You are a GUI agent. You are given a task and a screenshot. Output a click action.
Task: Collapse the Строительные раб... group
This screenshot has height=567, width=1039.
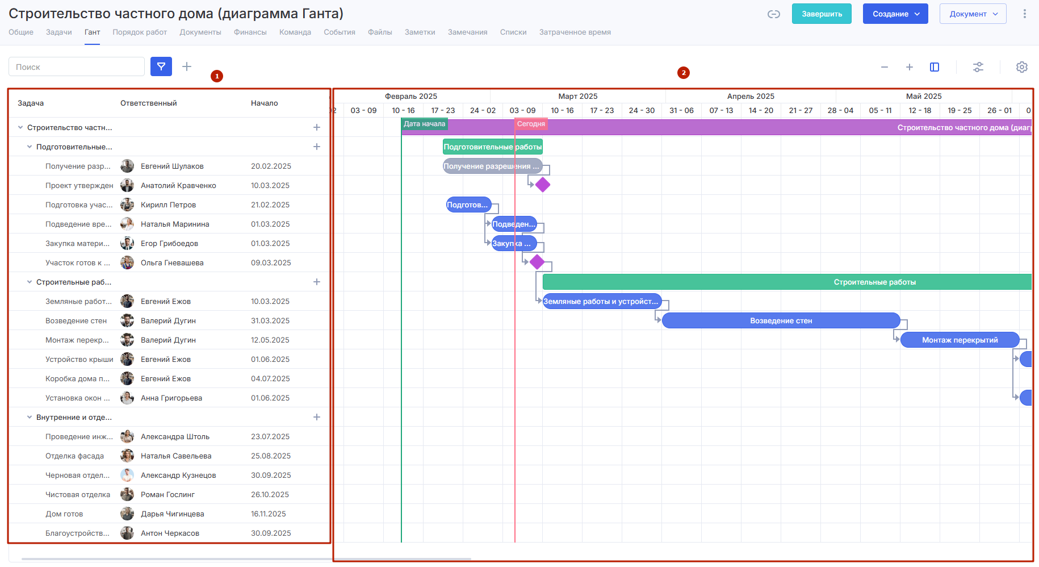[x=30, y=282]
